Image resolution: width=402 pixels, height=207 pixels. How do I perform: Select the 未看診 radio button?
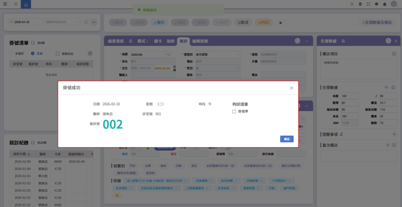[x=11, y=53]
